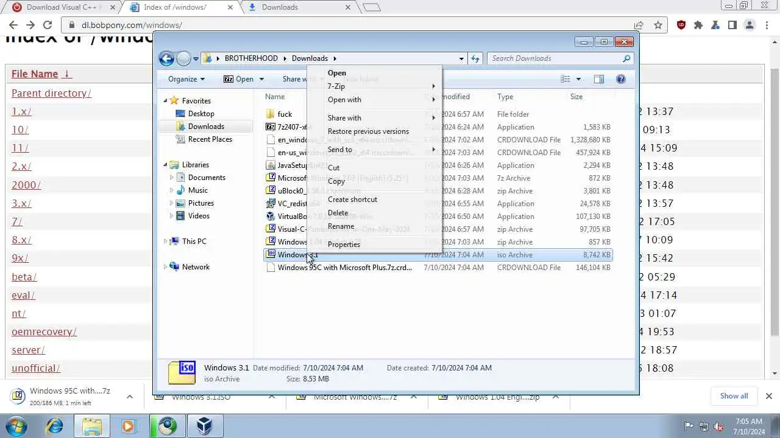Select Recent Places under Favorites
This screenshot has height=438, width=780.
[210, 139]
